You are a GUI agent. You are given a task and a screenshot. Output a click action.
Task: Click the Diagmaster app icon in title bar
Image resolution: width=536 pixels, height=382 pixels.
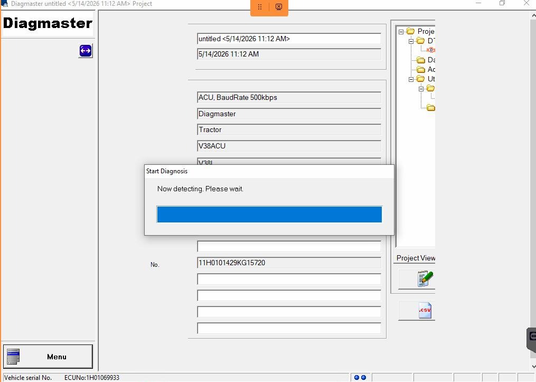[x=4, y=3]
